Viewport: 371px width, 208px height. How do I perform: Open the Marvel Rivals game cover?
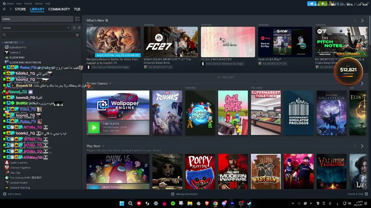coord(167,113)
